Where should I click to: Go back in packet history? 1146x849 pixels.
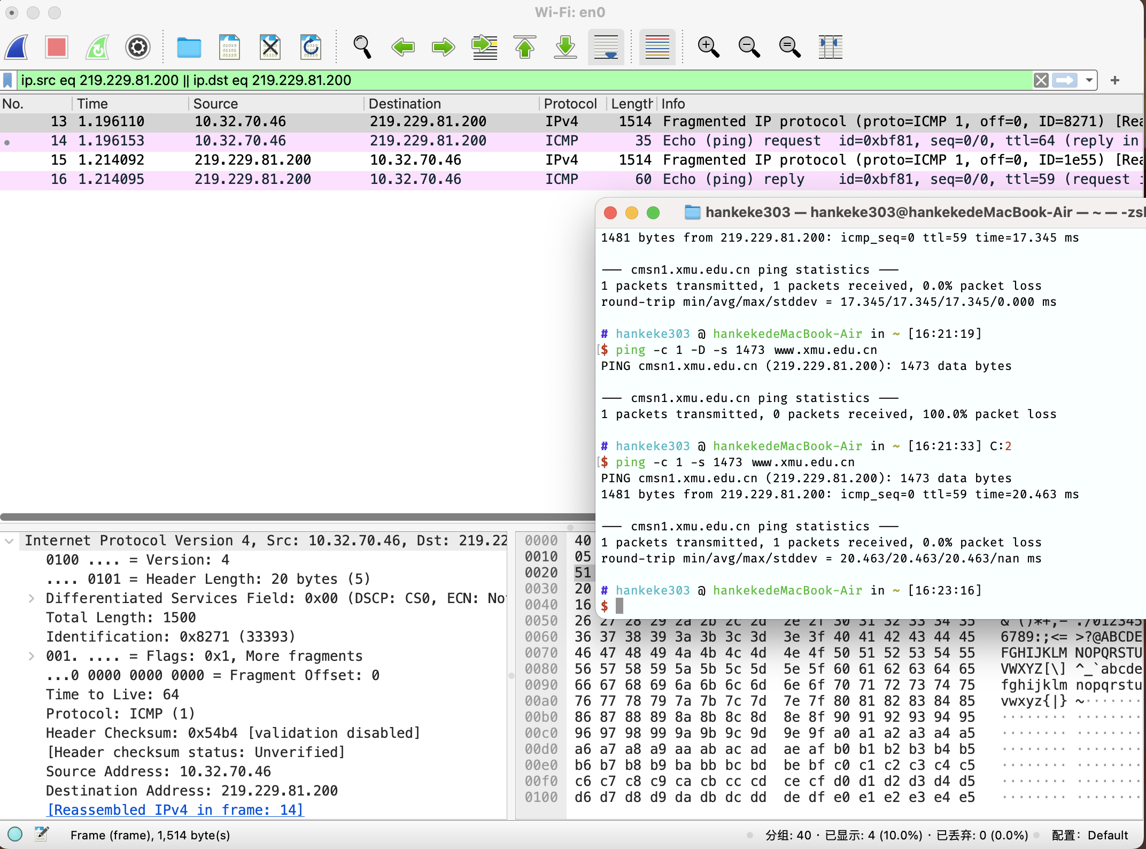click(403, 47)
